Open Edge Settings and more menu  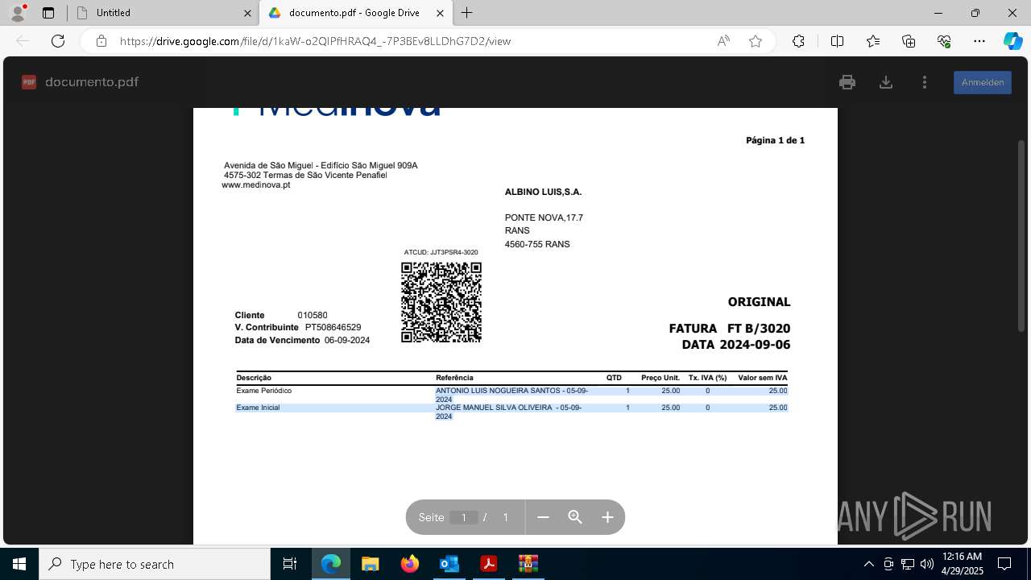click(979, 41)
